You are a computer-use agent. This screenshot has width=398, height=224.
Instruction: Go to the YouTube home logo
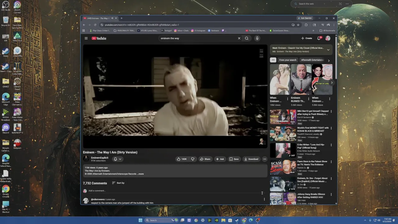pyautogui.click(x=99, y=38)
